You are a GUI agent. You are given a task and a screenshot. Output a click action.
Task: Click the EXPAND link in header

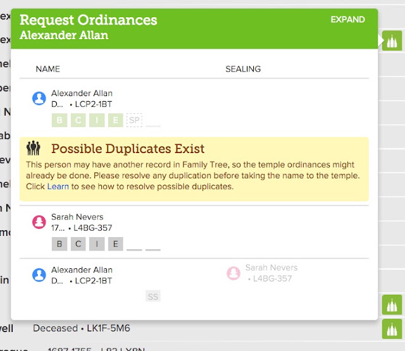coord(347,20)
